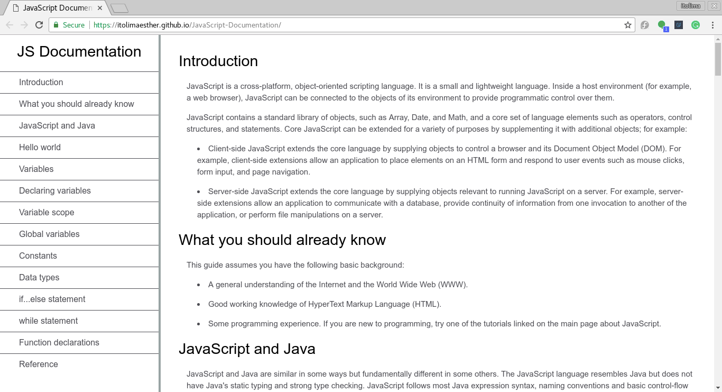Viewport: 722px width, 392px height.
Task: Open the Chrome three-dot menu
Action: coord(712,25)
